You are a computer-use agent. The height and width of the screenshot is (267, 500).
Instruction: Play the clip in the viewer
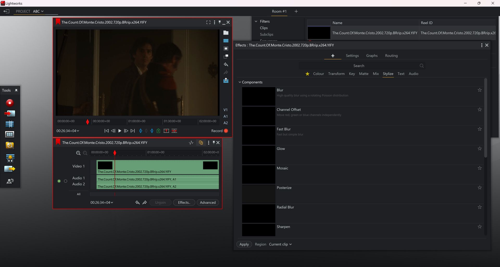point(120,131)
